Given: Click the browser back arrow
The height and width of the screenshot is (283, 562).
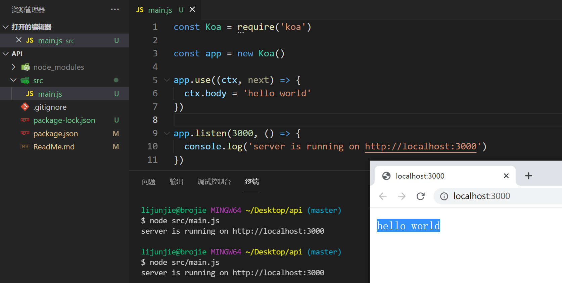Looking at the screenshot, I should click(x=383, y=196).
